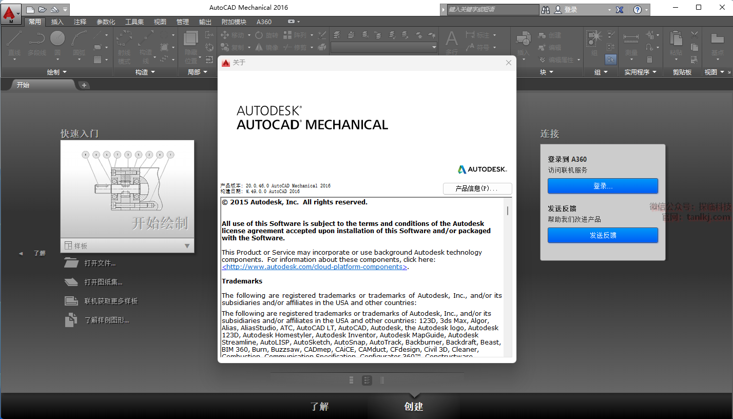Switch to the 插入 (Insert) ribbon tab
The height and width of the screenshot is (419, 733).
57,22
